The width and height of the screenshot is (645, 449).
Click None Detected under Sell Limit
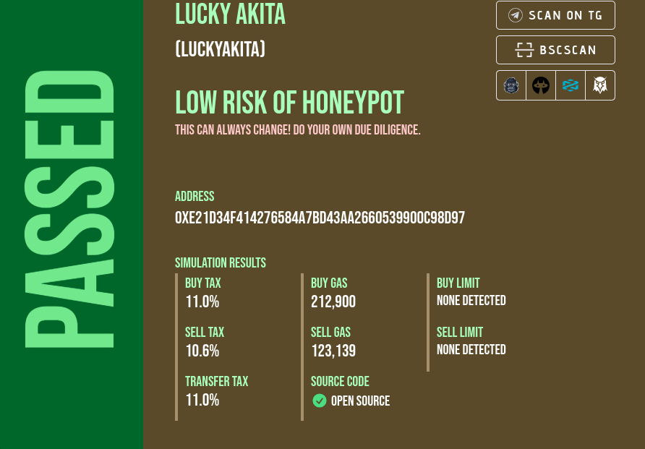[x=471, y=350]
